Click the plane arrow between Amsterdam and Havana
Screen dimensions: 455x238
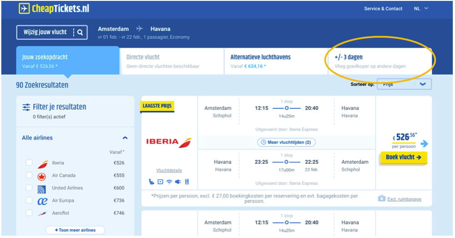(140, 29)
